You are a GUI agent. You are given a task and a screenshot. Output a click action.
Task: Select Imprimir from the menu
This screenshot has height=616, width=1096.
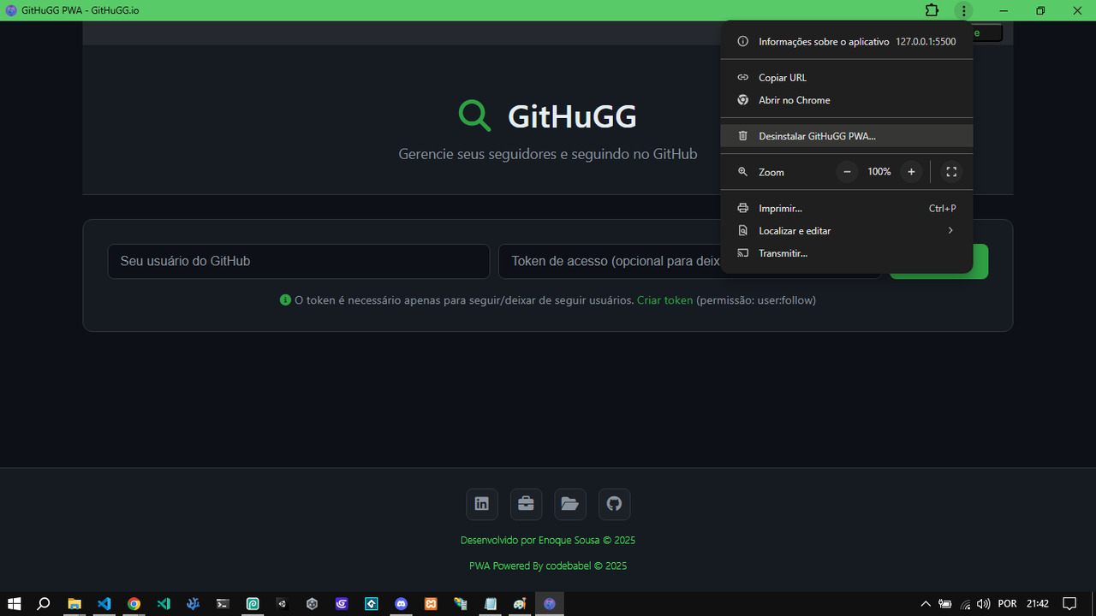tap(846, 209)
